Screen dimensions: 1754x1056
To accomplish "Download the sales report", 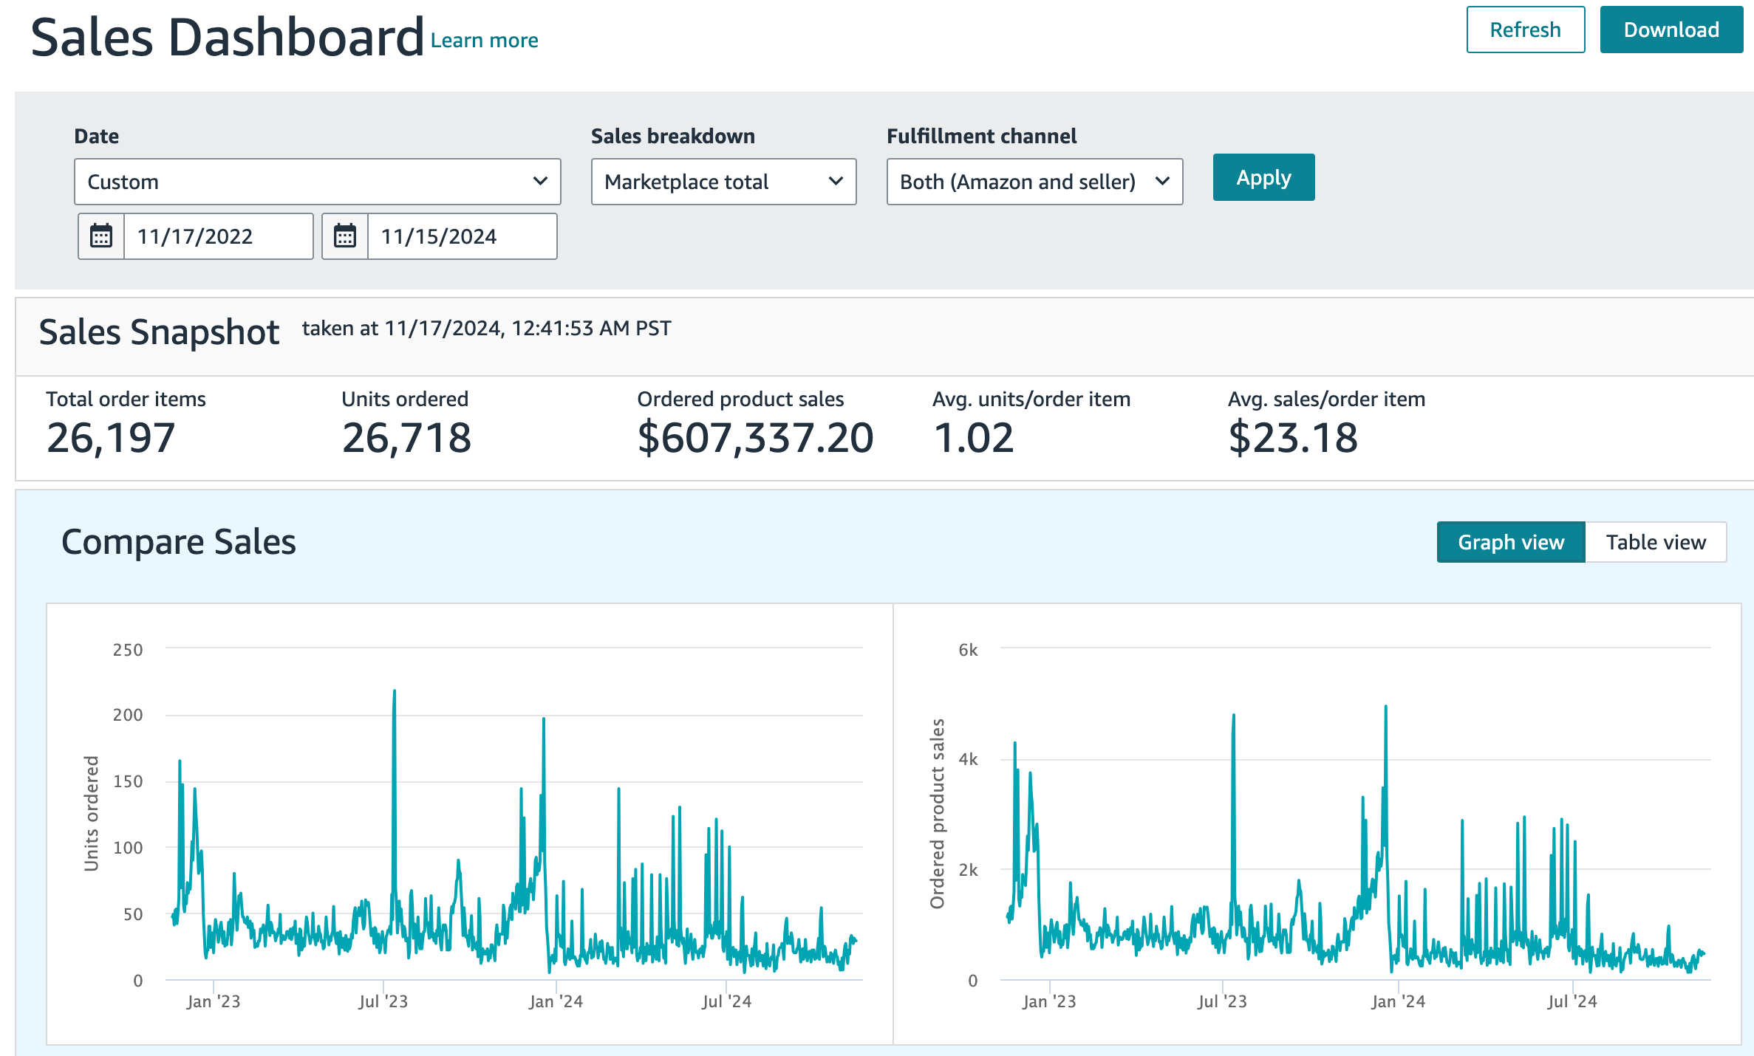I will point(1671,30).
